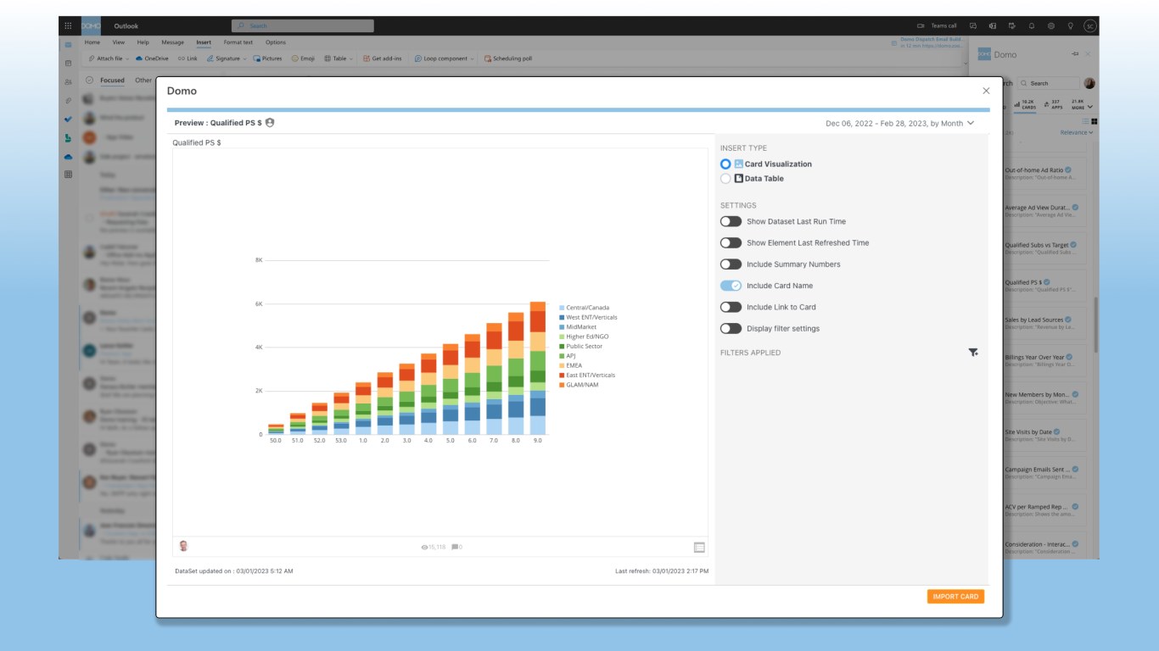Click the add filter funnel icon
This screenshot has width=1159, height=651.
[973, 353]
